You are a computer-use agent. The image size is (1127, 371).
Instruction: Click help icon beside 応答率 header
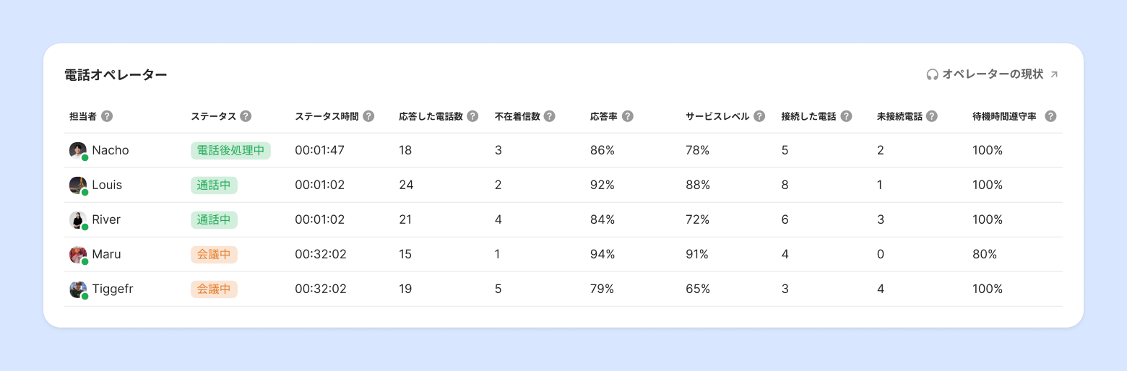pyautogui.click(x=627, y=116)
